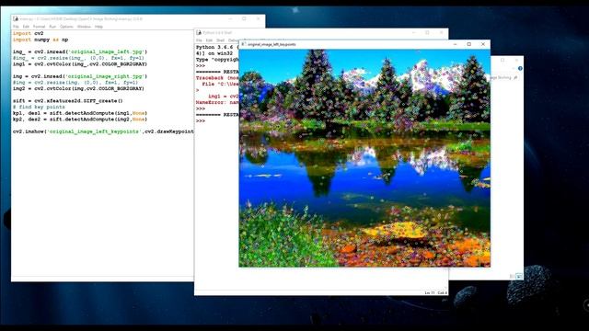Minimize the IDLE editor window
589x331 pixels.
tap(230, 18)
